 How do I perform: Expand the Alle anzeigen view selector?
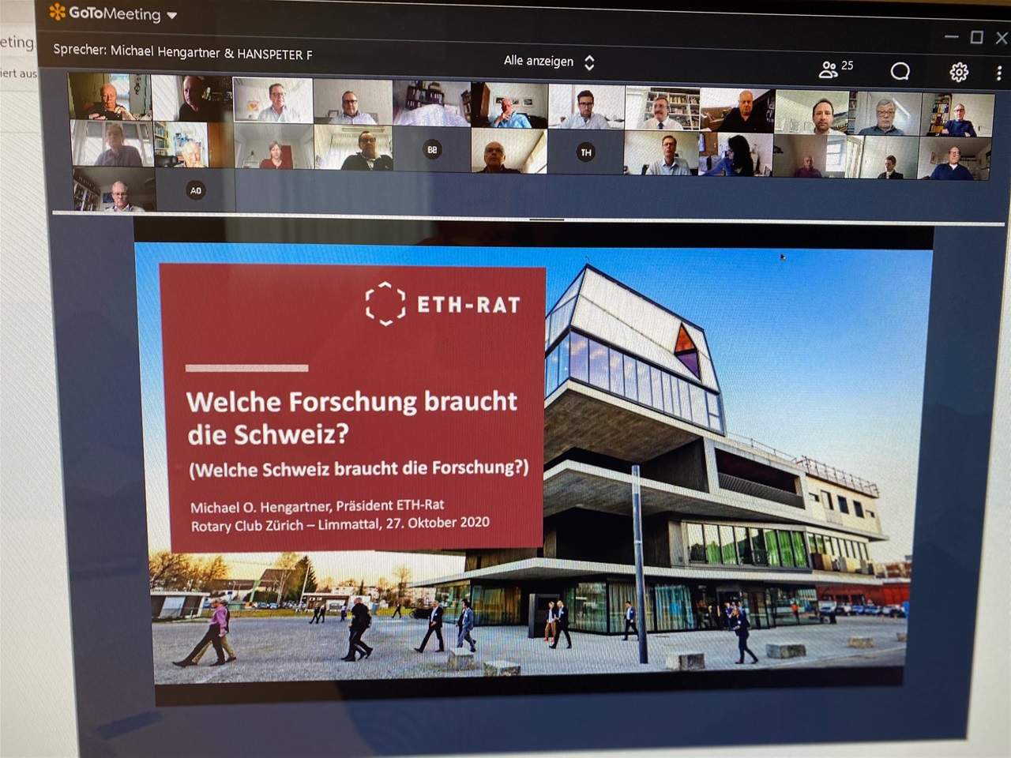(549, 61)
